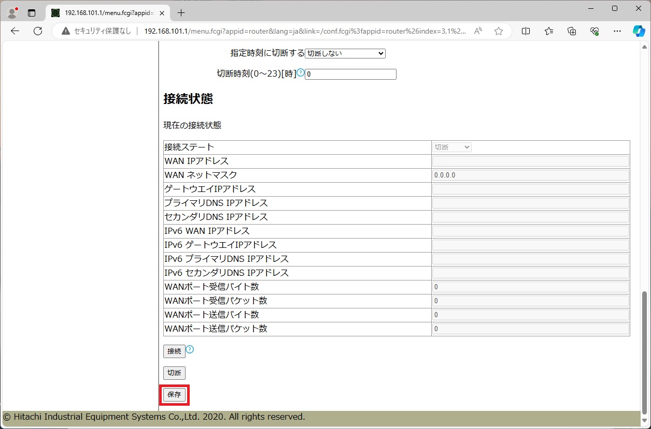Click the 現在の接続状態 text
This screenshot has height=429, width=651.
192,125
